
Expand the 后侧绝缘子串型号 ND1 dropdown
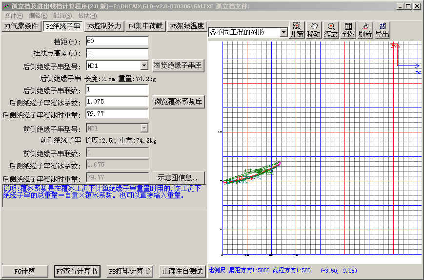coord(144,65)
